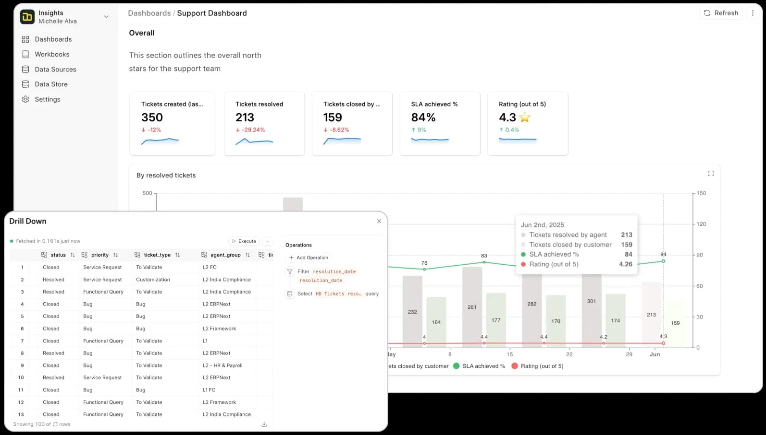This screenshot has width=766, height=435.
Task: Expand the Insights workspace switcher chevron
Action: click(106, 17)
